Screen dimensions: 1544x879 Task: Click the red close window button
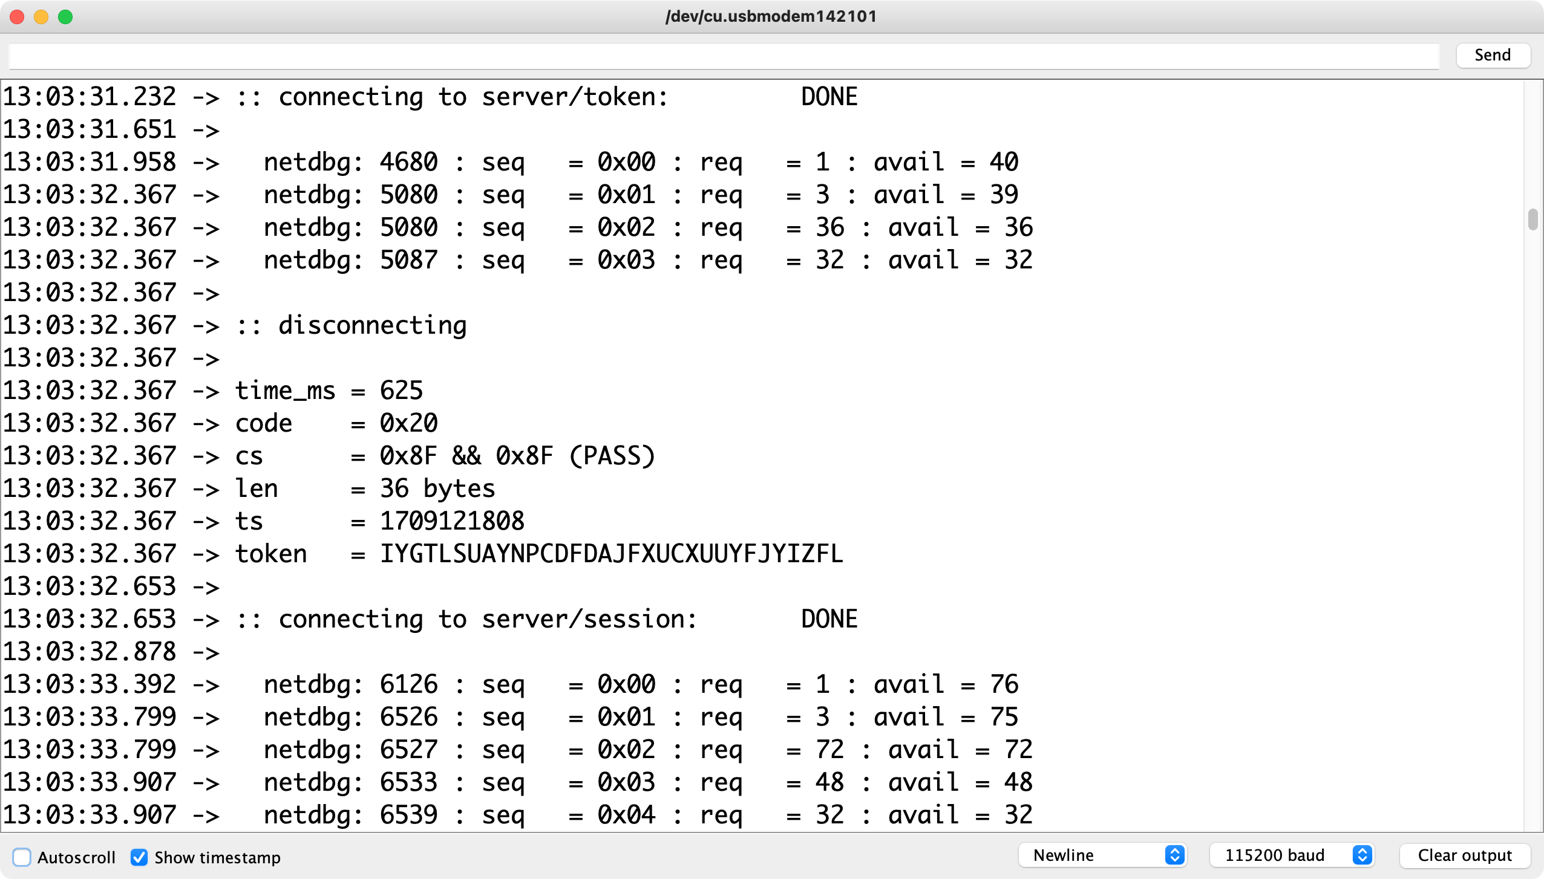pos(17,16)
